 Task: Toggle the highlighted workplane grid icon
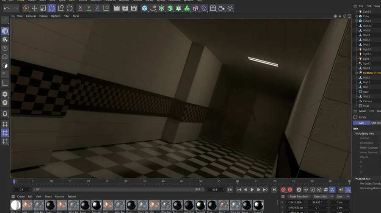pyautogui.click(x=5, y=133)
